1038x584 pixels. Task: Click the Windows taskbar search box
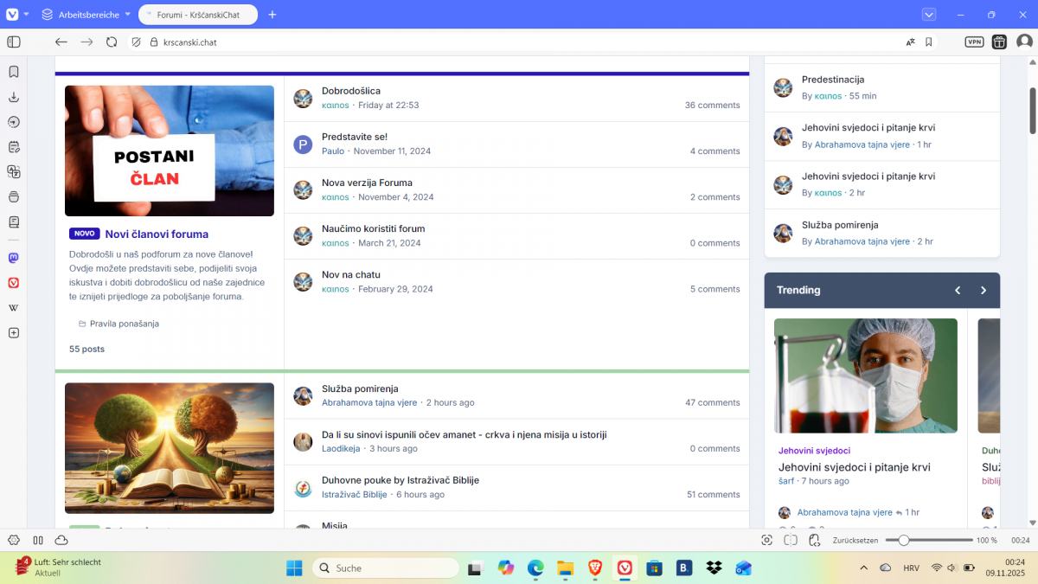(x=386, y=568)
